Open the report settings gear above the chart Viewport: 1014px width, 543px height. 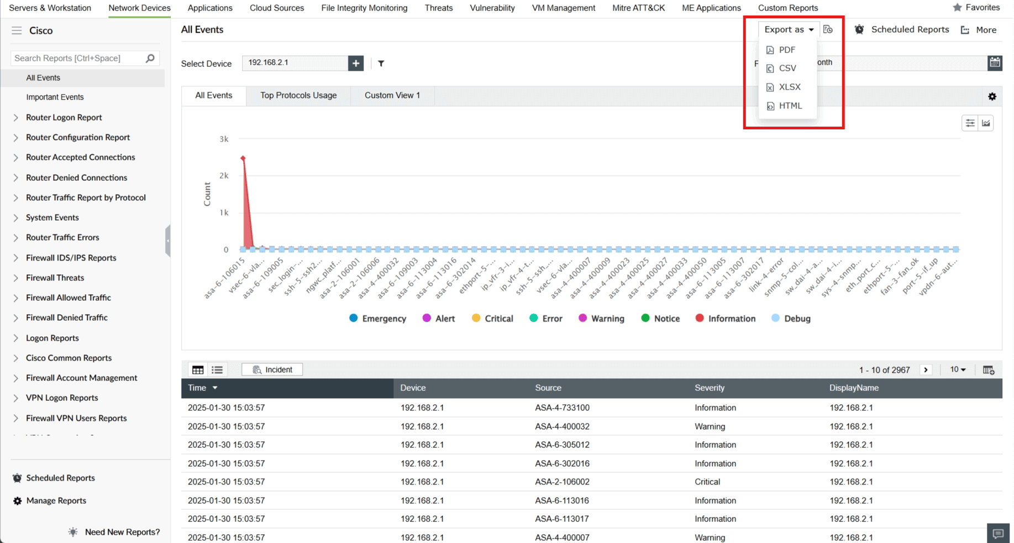coord(992,96)
